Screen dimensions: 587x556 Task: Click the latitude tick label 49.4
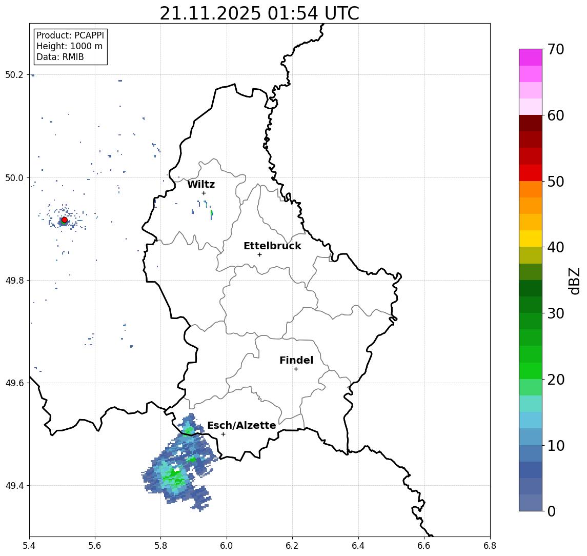tap(14, 486)
